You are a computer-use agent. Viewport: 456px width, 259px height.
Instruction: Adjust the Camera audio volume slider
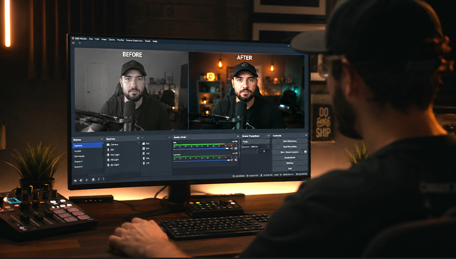pos(201,160)
